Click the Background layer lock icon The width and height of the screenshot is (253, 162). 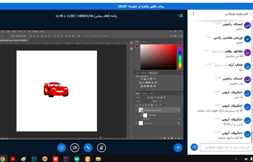(178, 123)
